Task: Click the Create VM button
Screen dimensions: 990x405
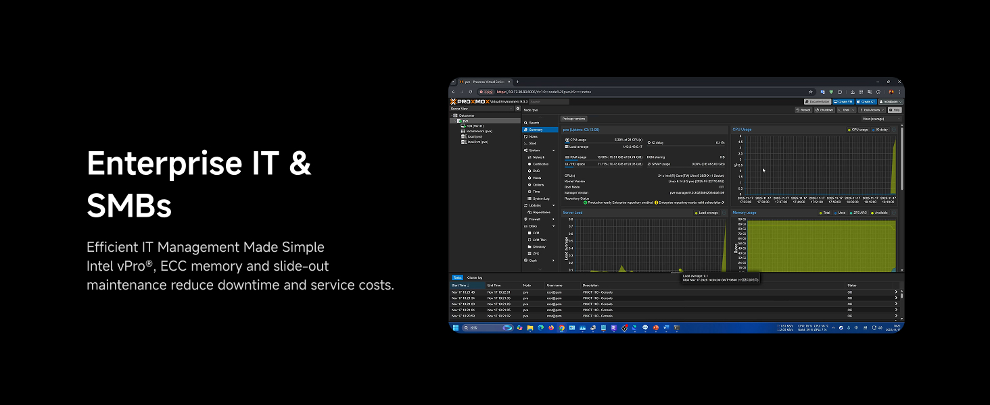Action: 843,101
